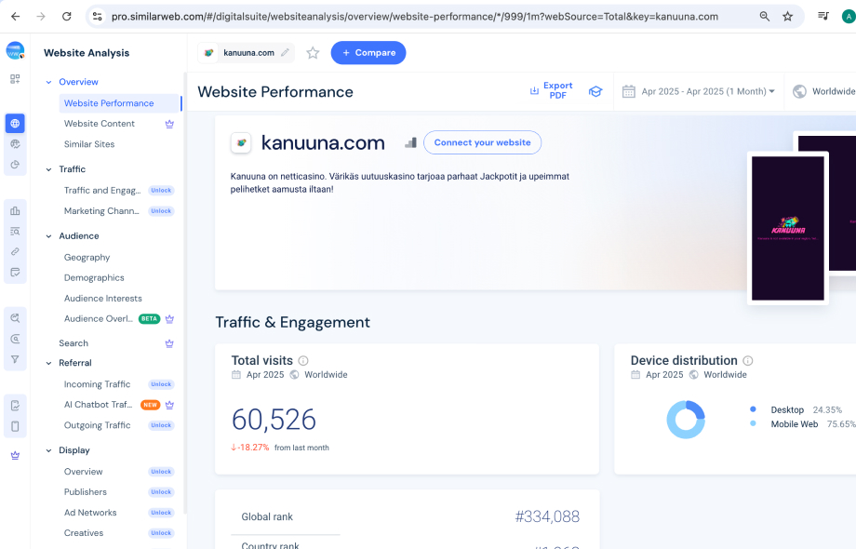856x549 pixels.
Task: Click the mobile screenshot thumbnail of kanuuna
Action: 788,228
